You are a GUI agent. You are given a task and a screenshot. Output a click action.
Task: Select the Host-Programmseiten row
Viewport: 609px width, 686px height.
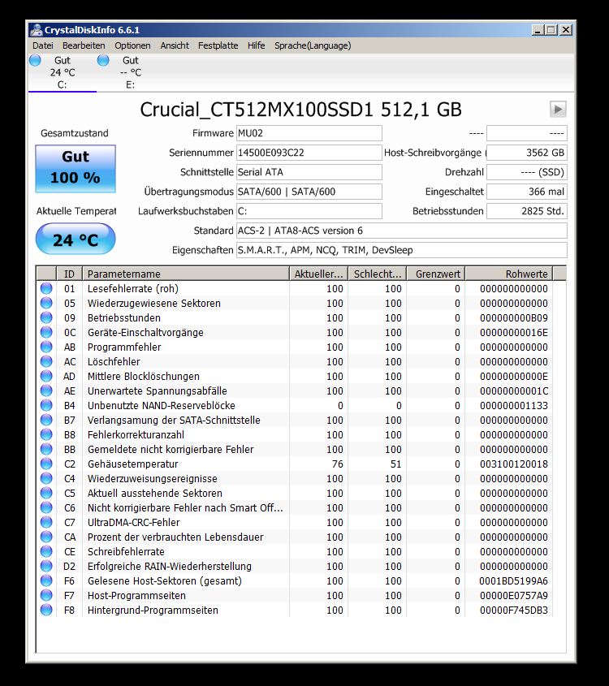coord(295,595)
